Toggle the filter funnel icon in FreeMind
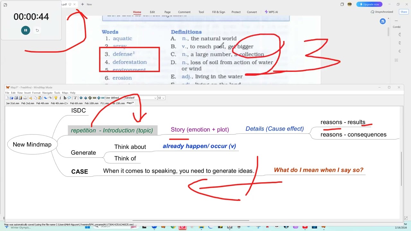 click(75, 98)
